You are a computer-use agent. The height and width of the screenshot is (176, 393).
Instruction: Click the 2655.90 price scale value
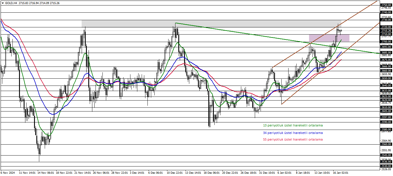pos(386,74)
